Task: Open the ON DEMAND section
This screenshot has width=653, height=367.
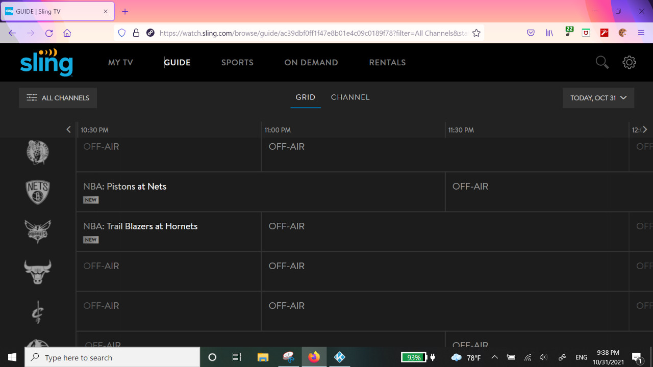Action: (x=311, y=62)
